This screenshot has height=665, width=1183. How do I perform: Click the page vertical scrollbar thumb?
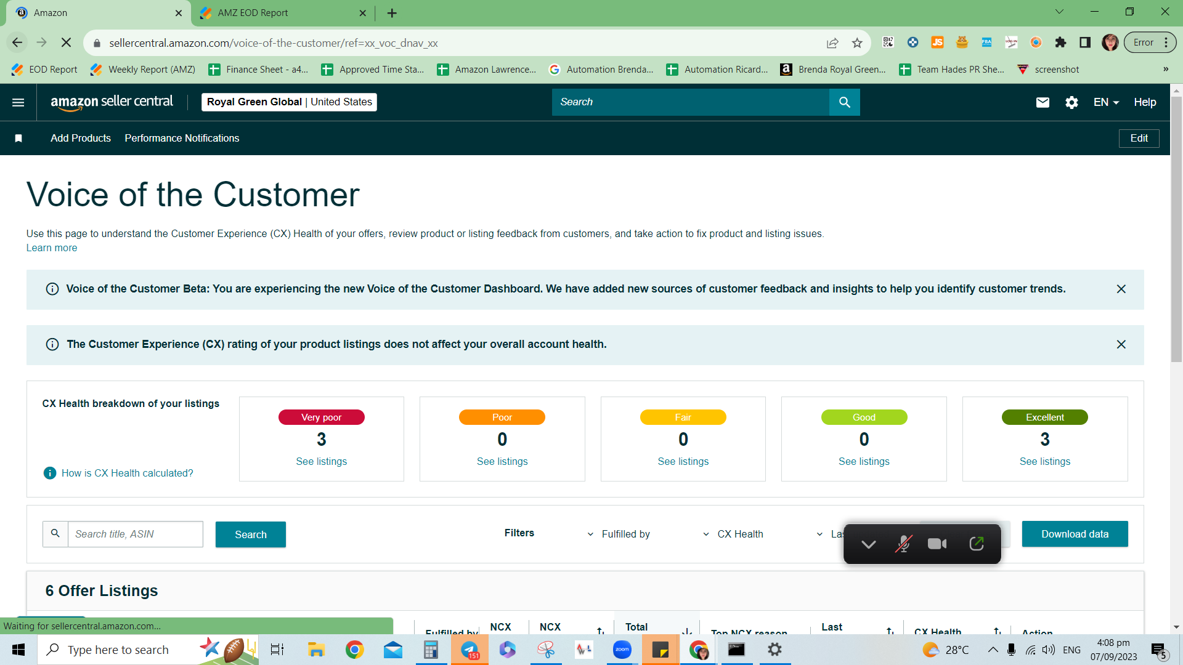(1176, 229)
